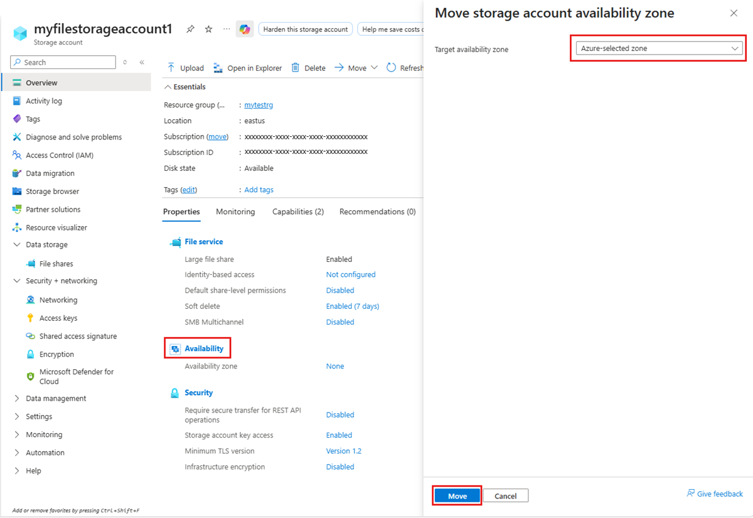The height and width of the screenshot is (518, 753).
Task: Click Identity-based access Not configured link
Action: [x=351, y=274]
